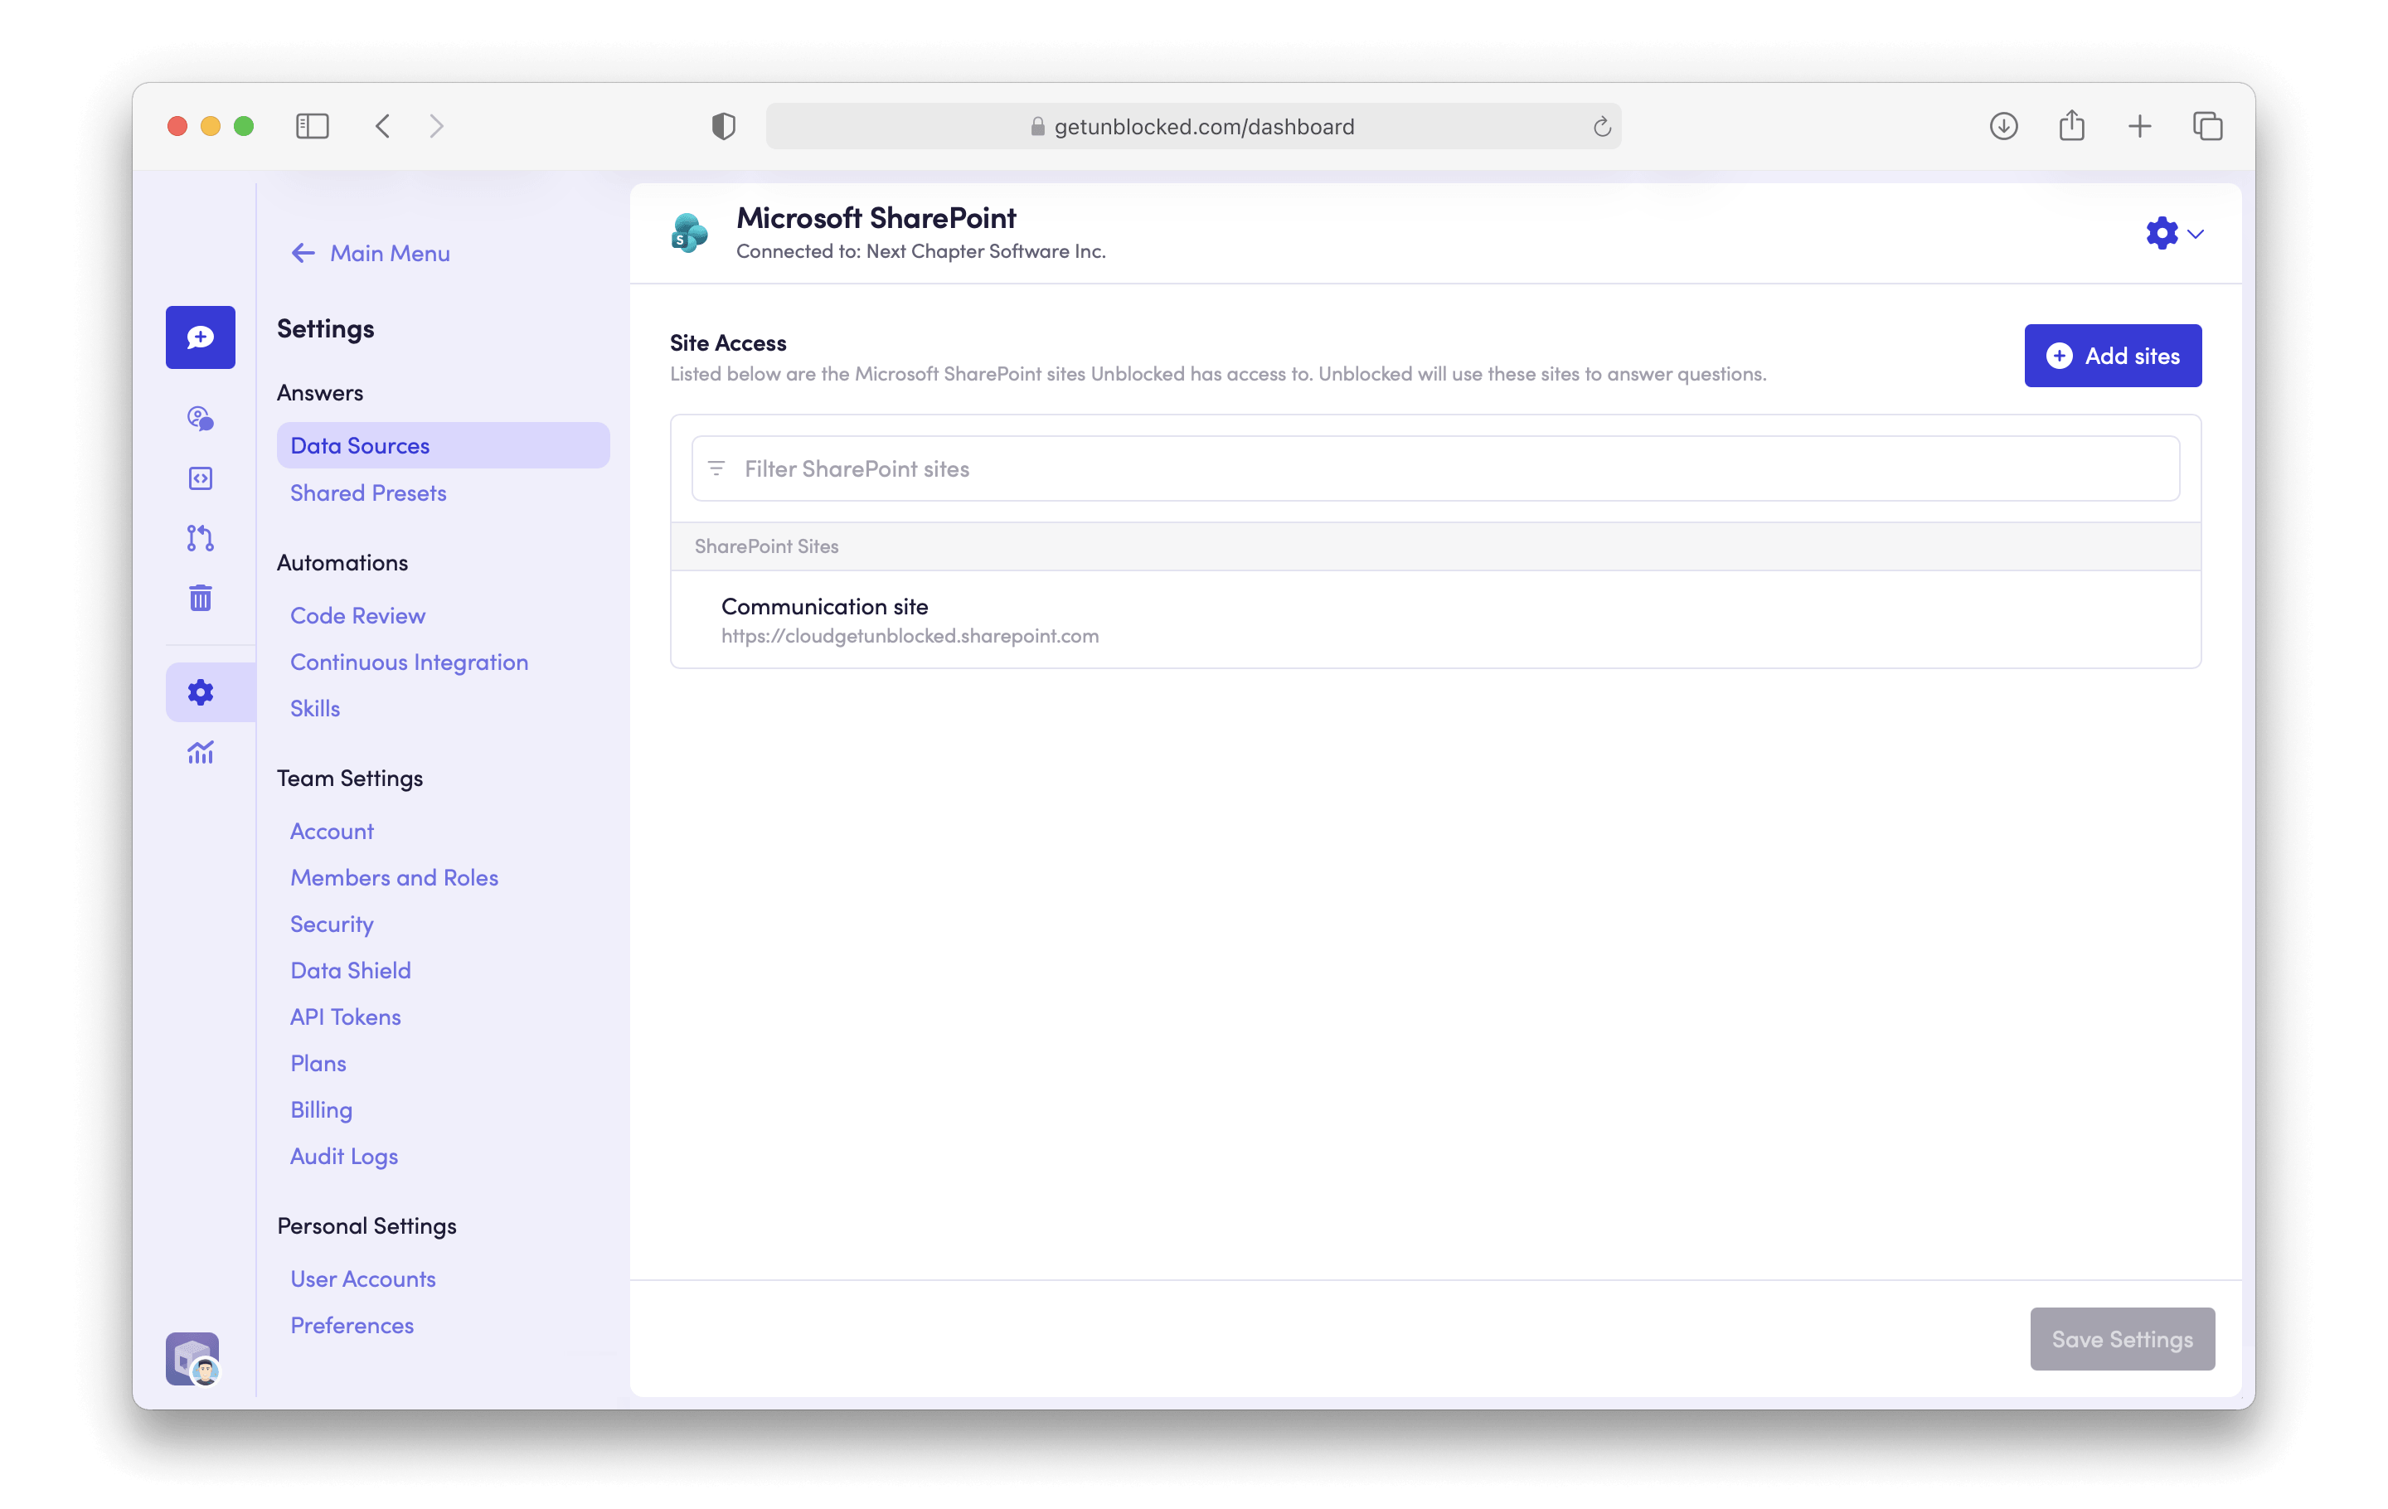Select the Communication site row
This screenshot has width=2388, height=1509.
[x=1435, y=619]
